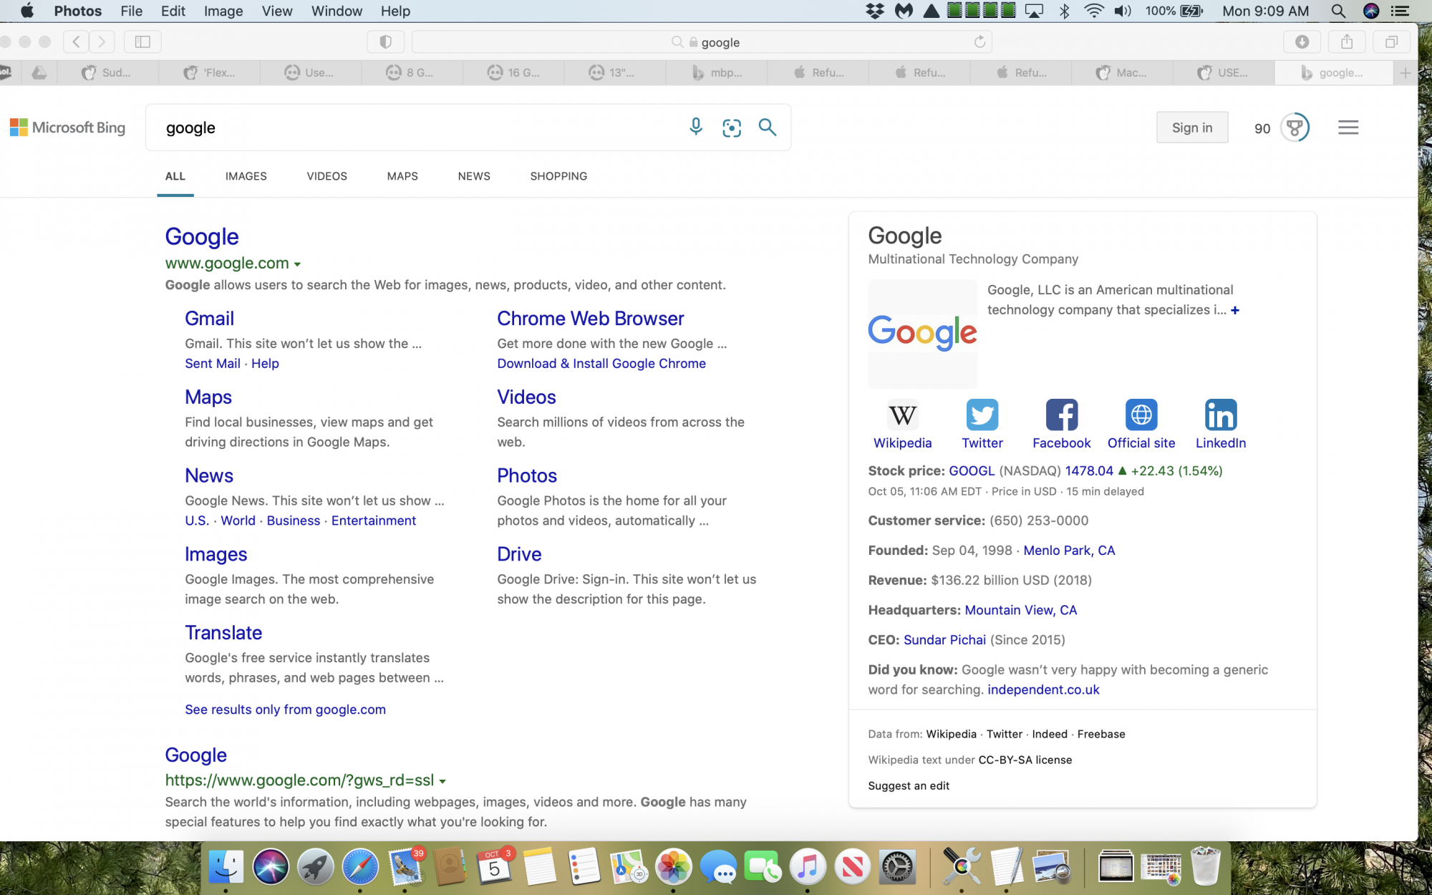Switch to the IMAGES search tab
Viewport: 1432px width, 895px height.
246,176
